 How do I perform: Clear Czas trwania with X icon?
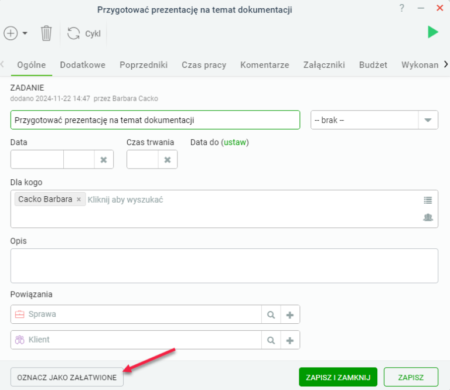click(x=168, y=160)
